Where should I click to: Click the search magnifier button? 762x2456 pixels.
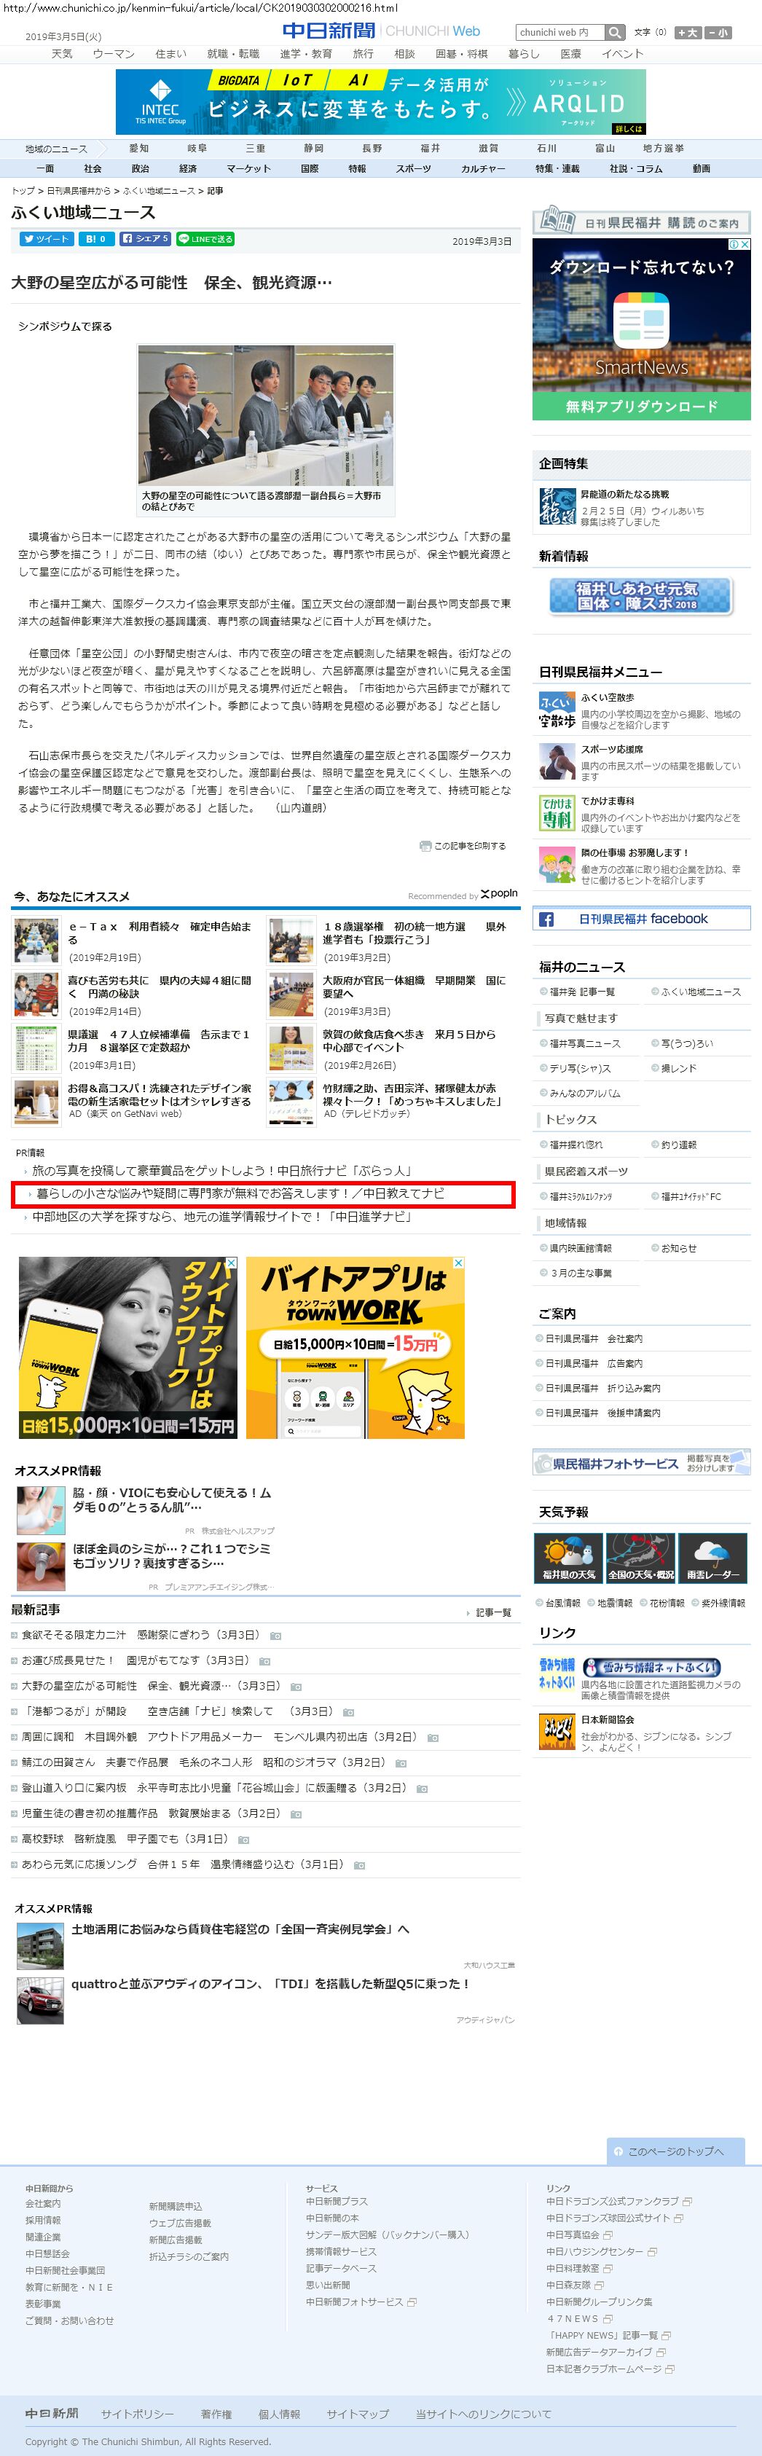[x=615, y=32]
